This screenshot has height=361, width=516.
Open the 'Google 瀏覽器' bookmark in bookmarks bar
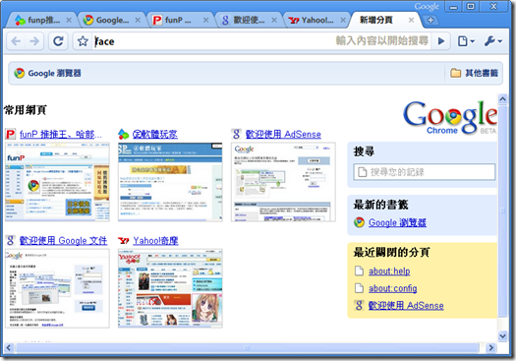(x=48, y=73)
